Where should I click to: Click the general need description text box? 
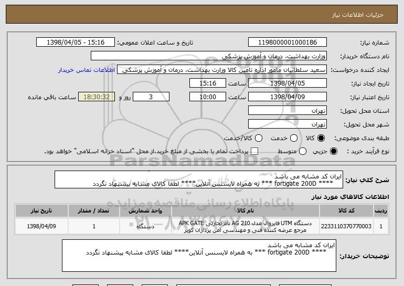(x=199, y=179)
